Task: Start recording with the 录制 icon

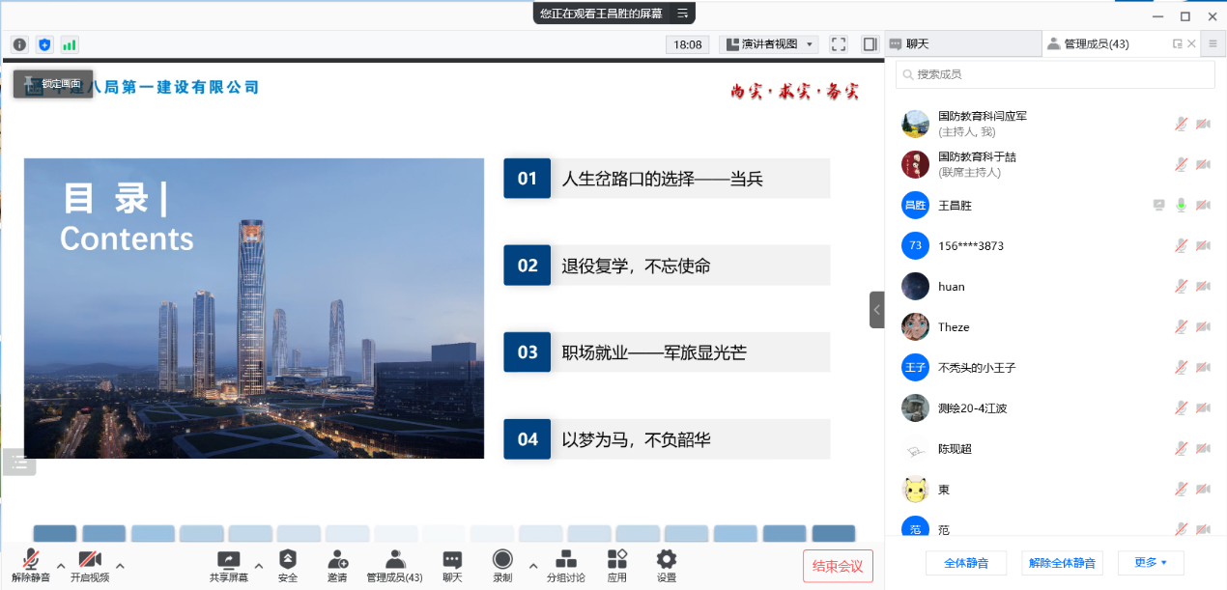Action: (502, 560)
